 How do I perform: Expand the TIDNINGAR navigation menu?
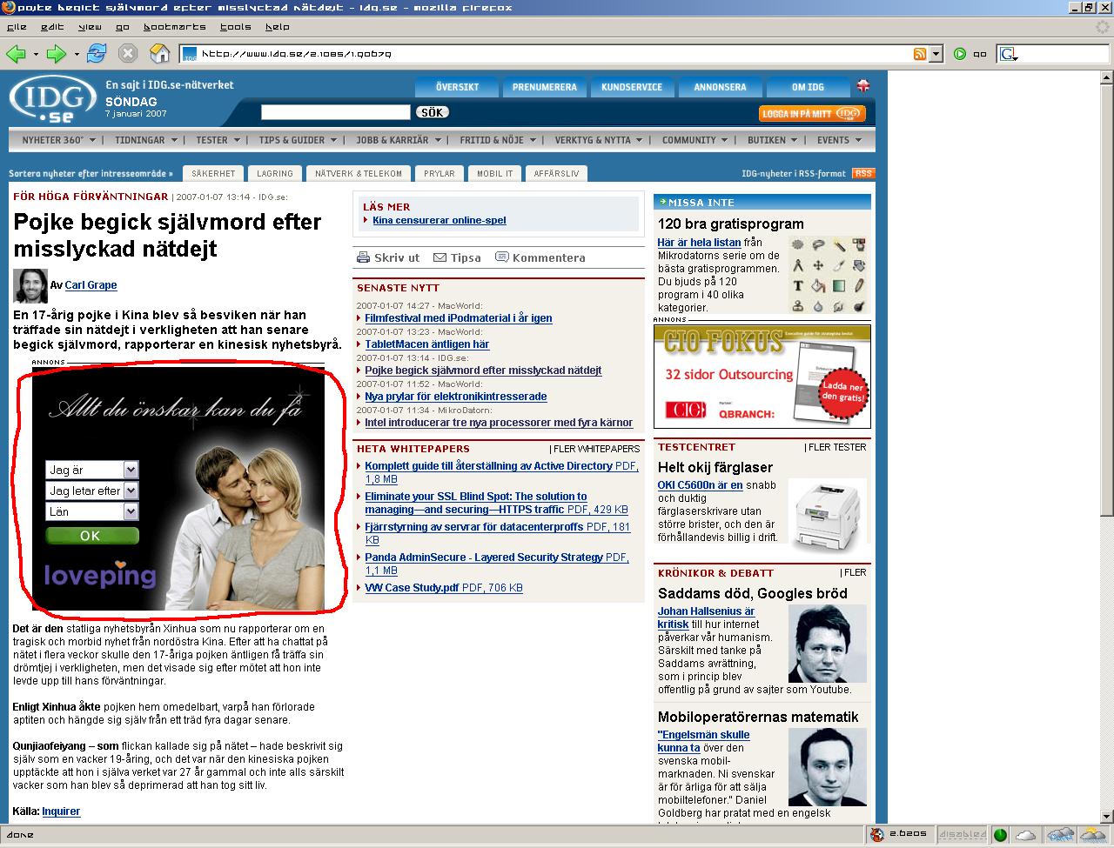145,140
